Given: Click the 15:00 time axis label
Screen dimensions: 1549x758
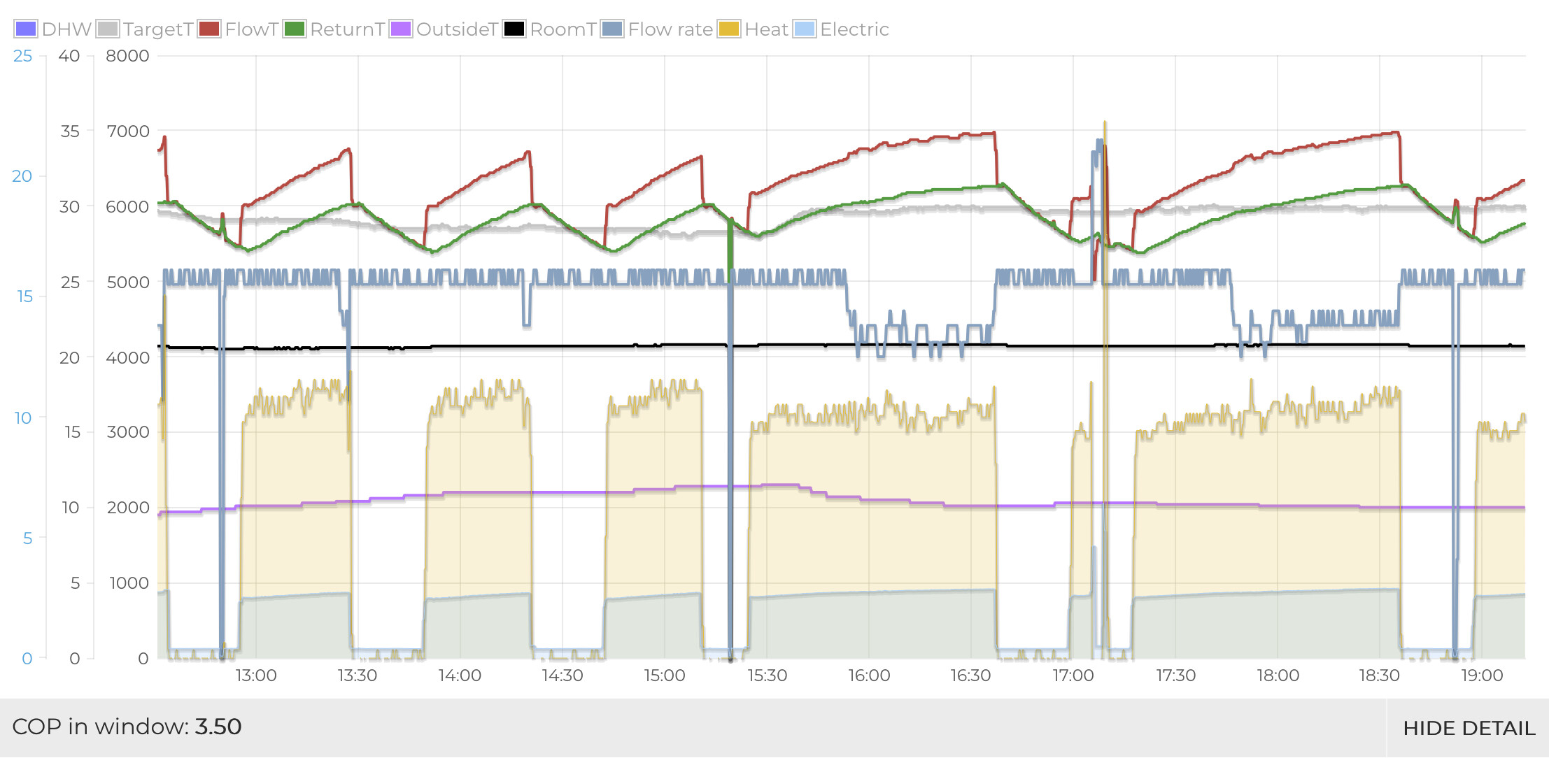Looking at the screenshot, I should point(664,675).
